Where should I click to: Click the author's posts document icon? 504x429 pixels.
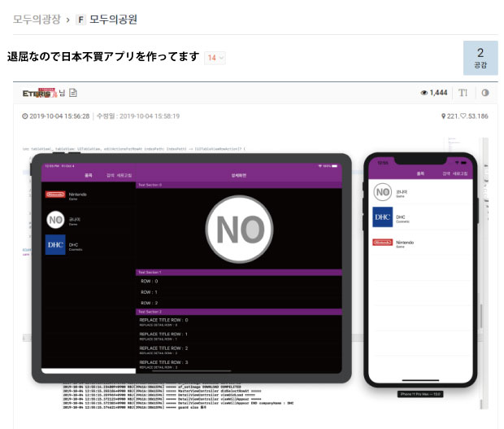click(x=73, y=93)
